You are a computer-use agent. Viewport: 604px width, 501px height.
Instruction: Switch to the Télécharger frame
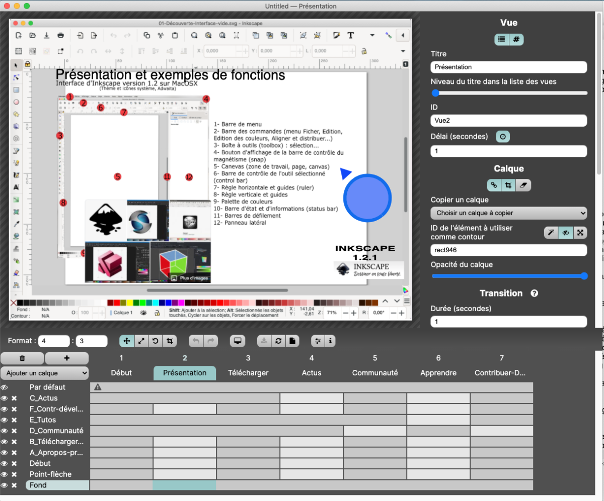point(248,373)
